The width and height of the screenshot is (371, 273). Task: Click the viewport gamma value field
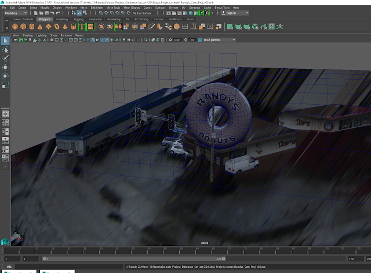pos(192,40)
